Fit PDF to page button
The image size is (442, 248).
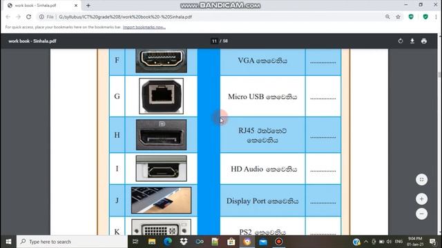click(x=421, y=180)
